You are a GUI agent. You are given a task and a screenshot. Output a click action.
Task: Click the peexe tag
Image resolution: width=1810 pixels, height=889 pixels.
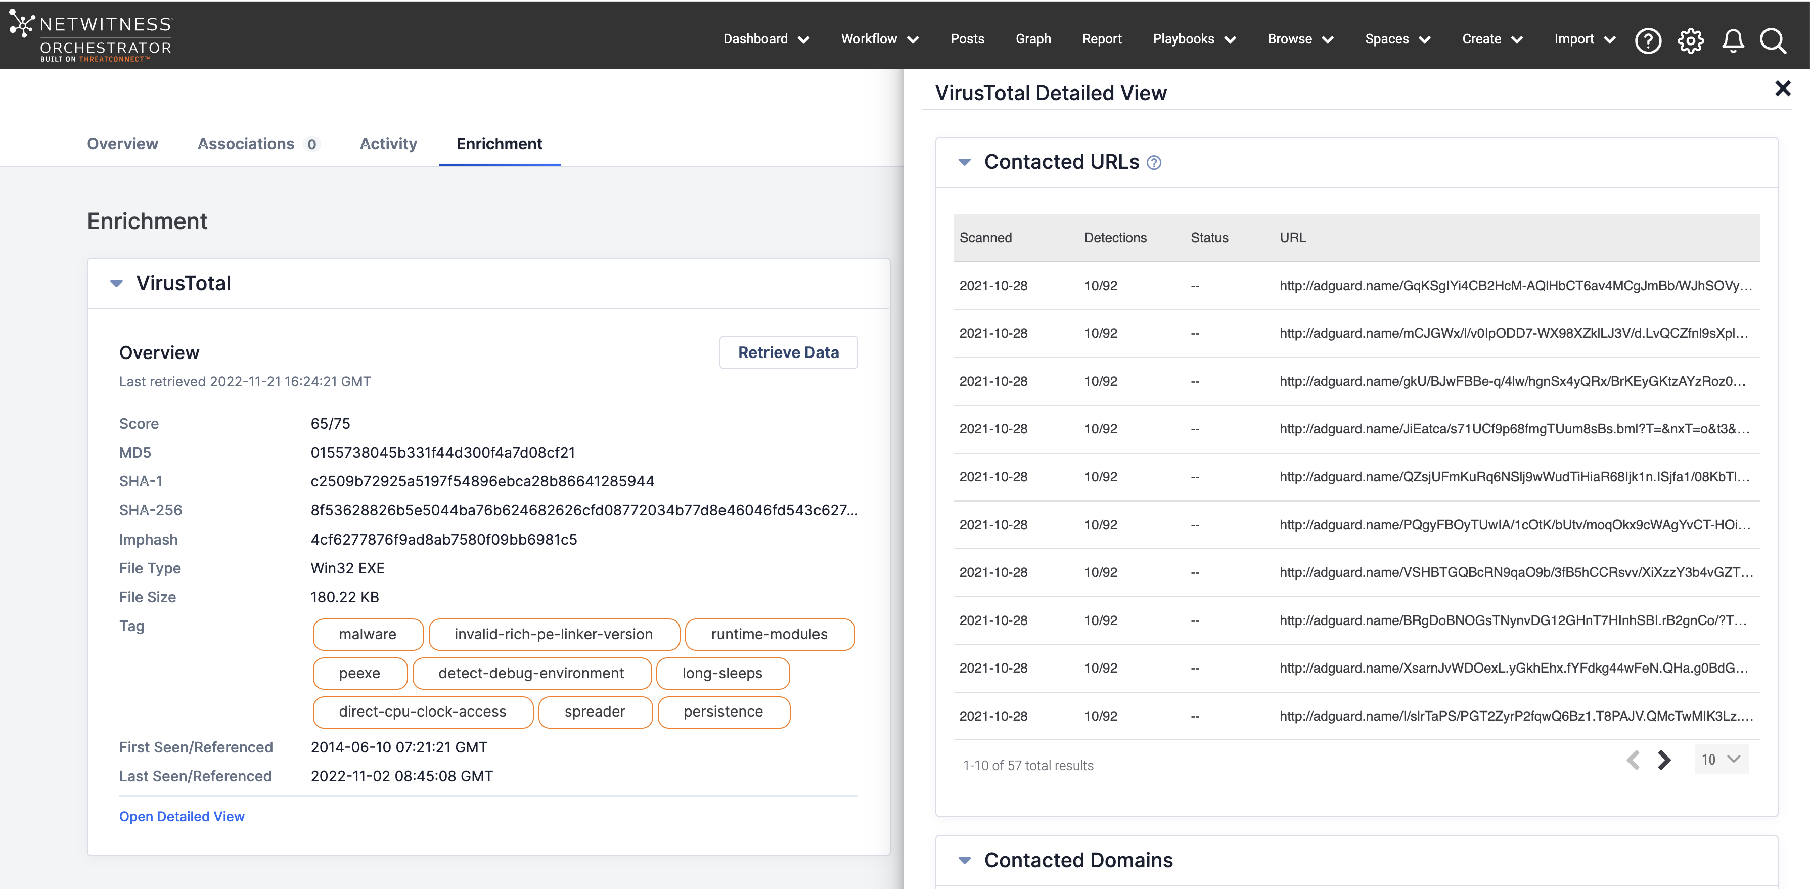[x=360, y=673]
